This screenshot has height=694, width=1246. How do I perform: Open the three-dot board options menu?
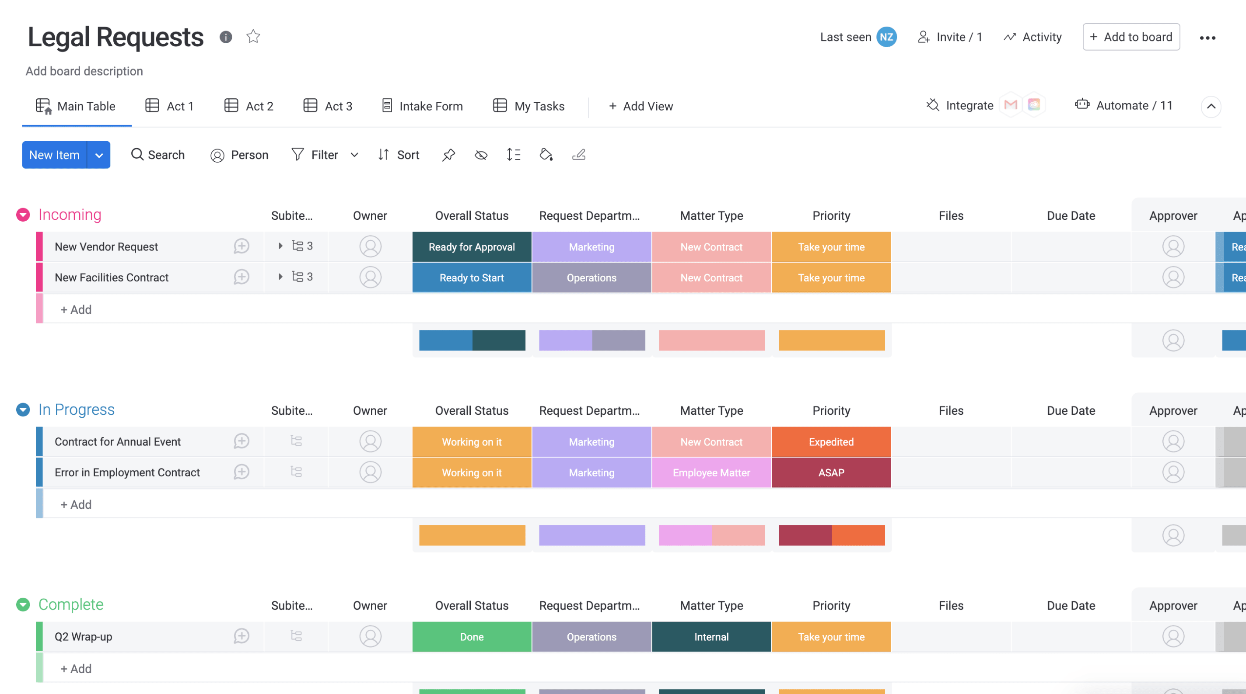coord(1207,38)
